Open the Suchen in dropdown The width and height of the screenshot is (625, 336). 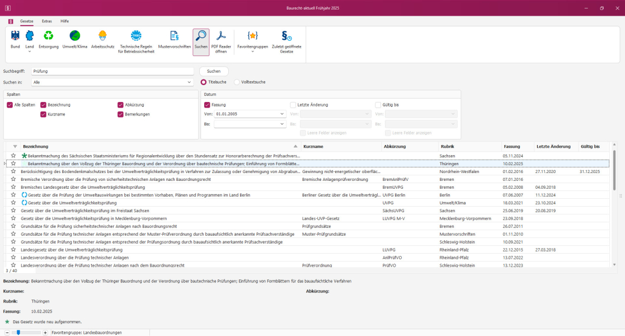coord(189,82)
